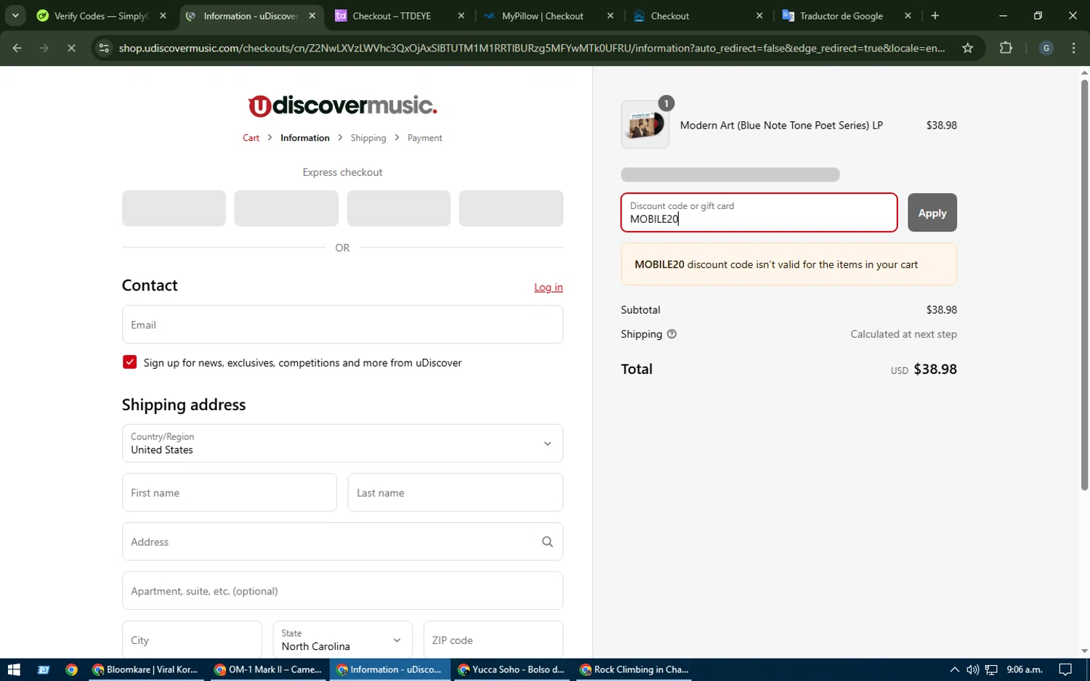Switch to the plain Checkout tab
The width and height of the screenshot is (1090, 681).
point(697,15)
